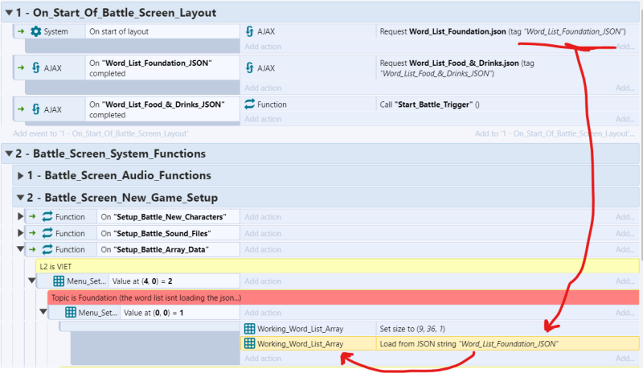Click Add action beside Setup_Battle_Sound_Files
The image size is (643, 373).
[263, 233]
